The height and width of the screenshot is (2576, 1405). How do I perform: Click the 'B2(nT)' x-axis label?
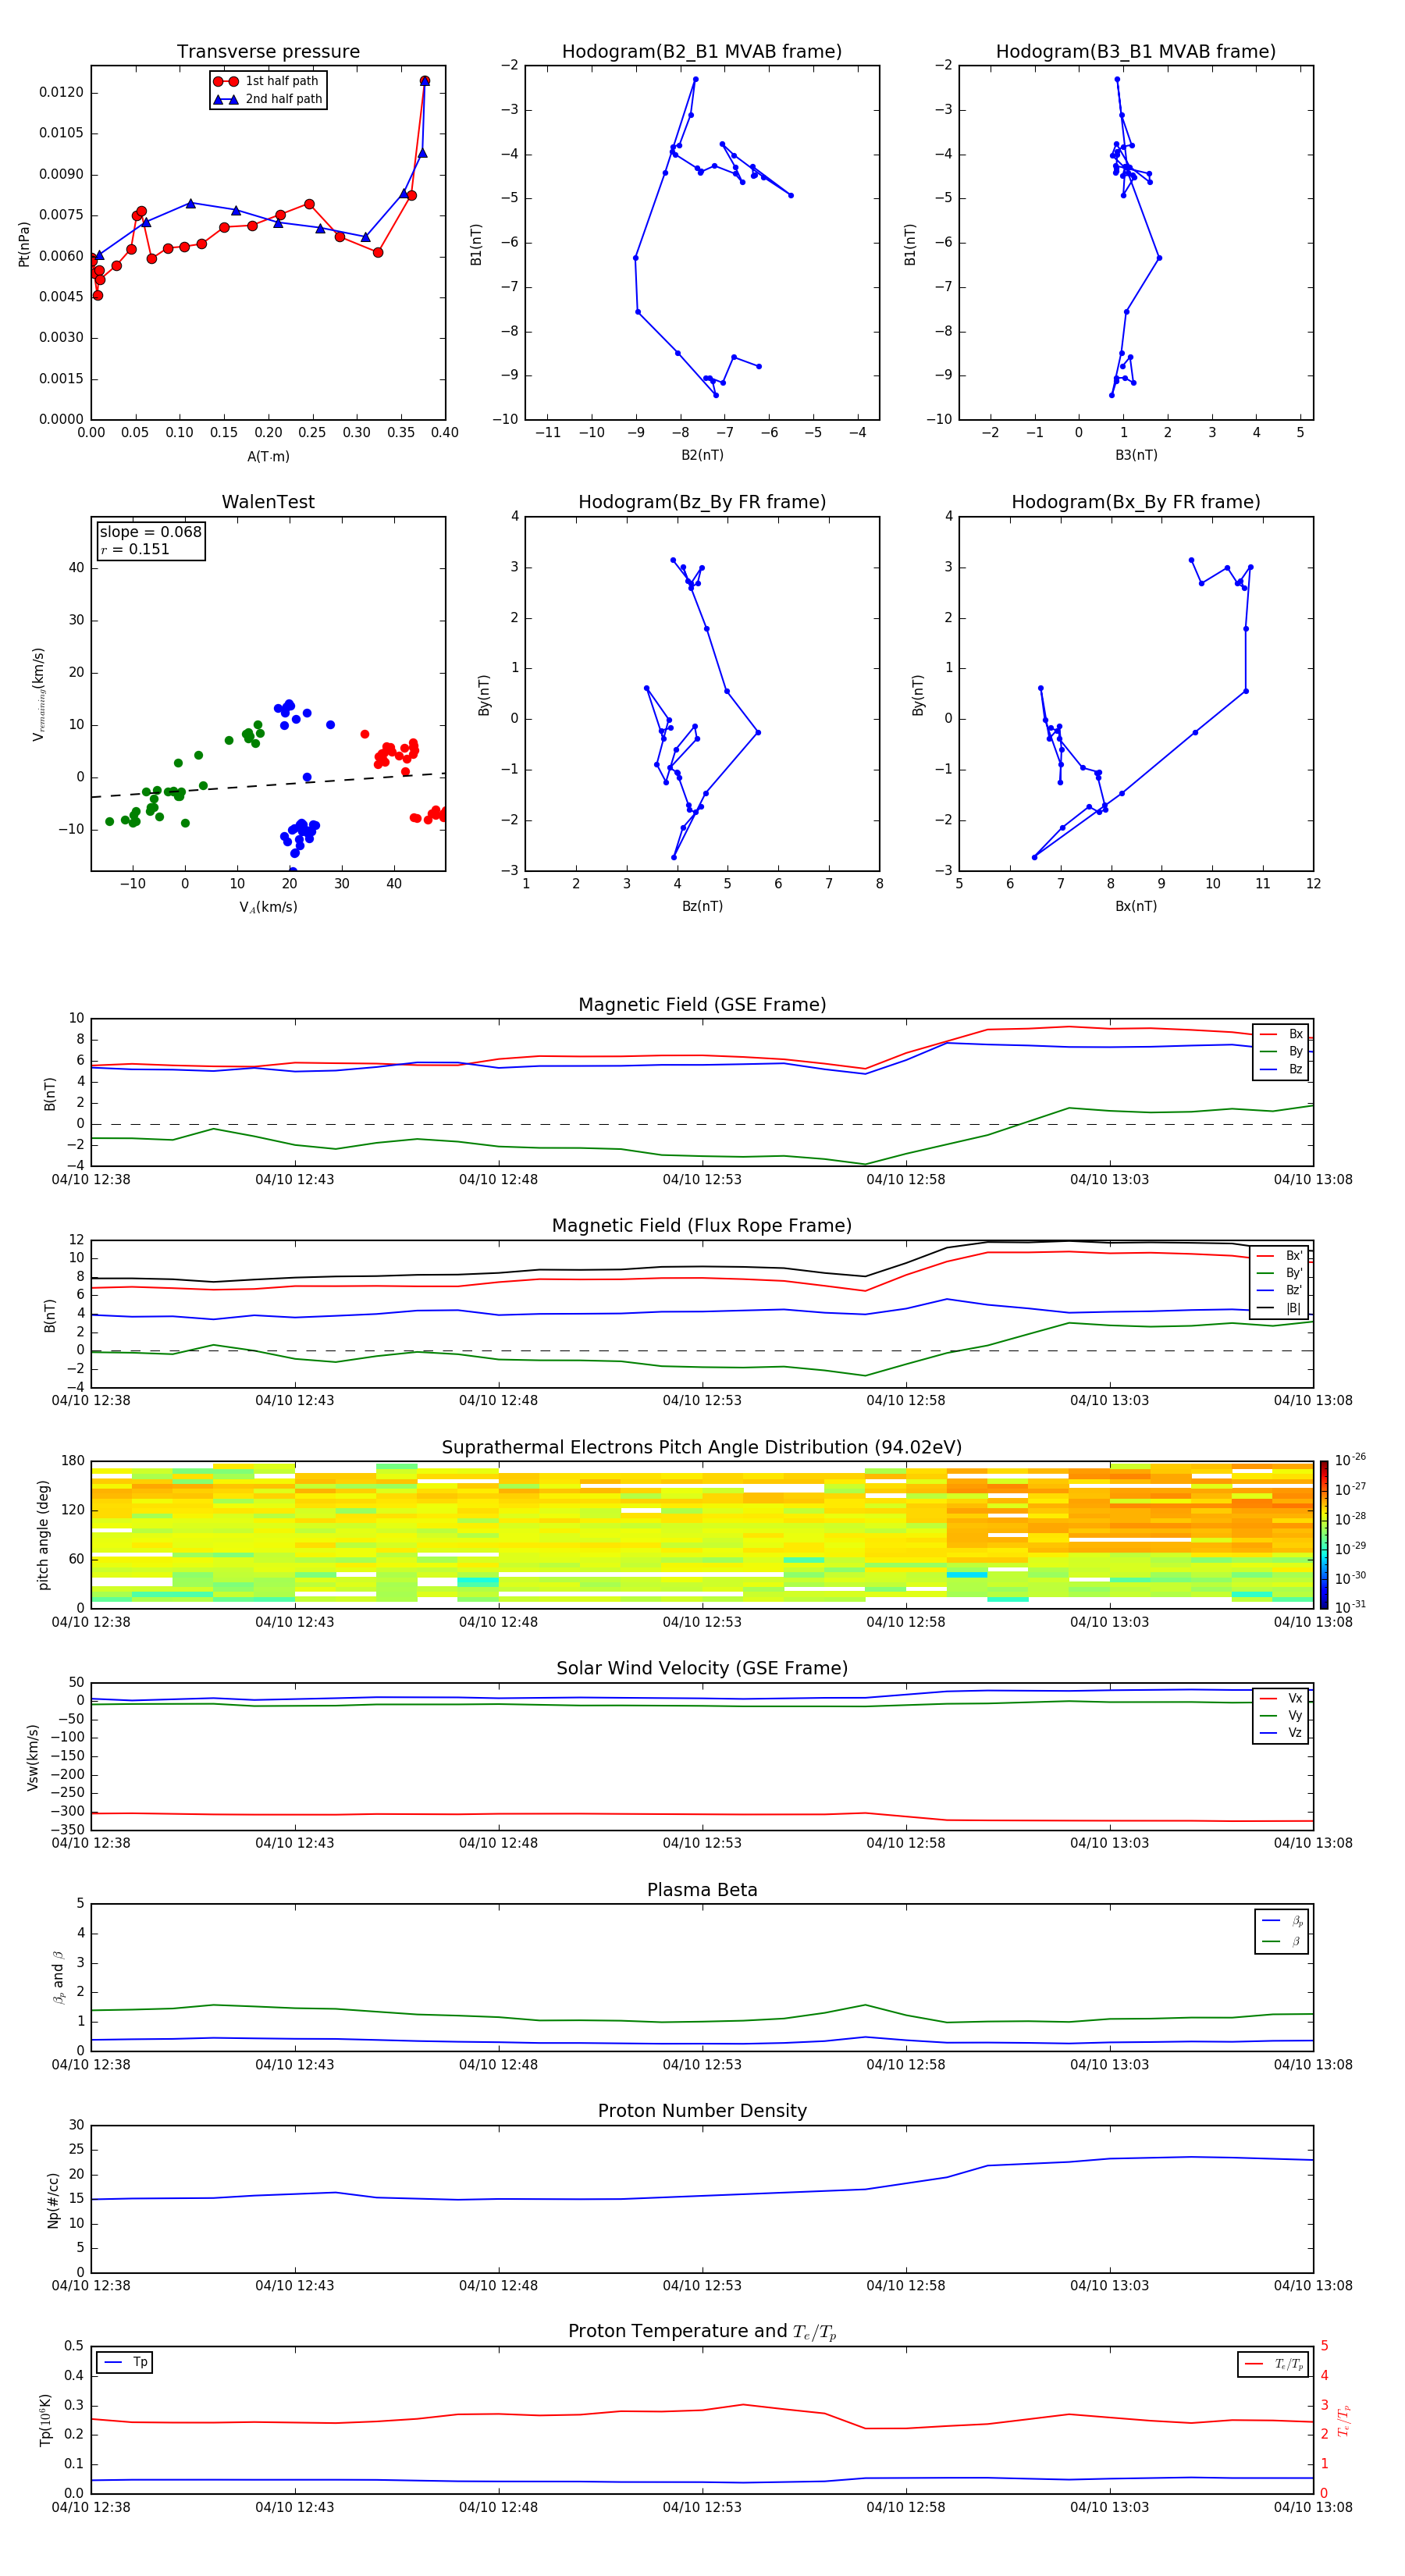[x=702, y=455]
